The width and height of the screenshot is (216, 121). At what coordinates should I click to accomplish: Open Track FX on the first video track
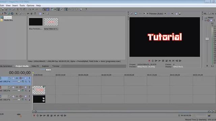(17, 78)
